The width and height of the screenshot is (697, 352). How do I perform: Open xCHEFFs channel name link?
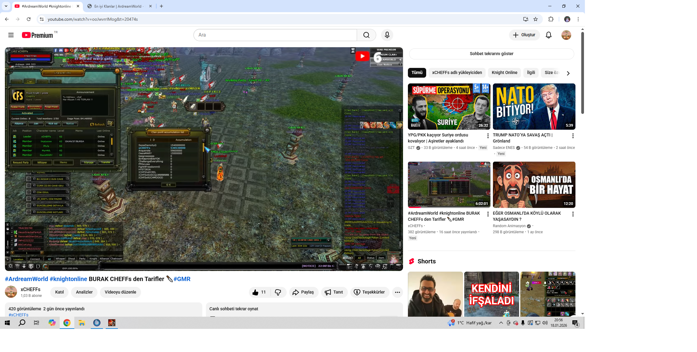[30, 289]
